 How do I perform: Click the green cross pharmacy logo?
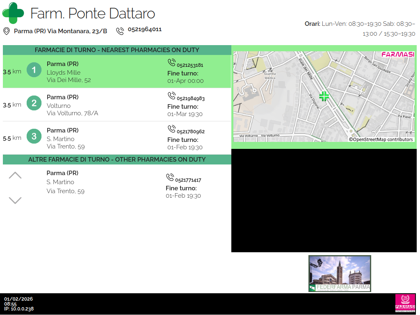tap(13, 13)
